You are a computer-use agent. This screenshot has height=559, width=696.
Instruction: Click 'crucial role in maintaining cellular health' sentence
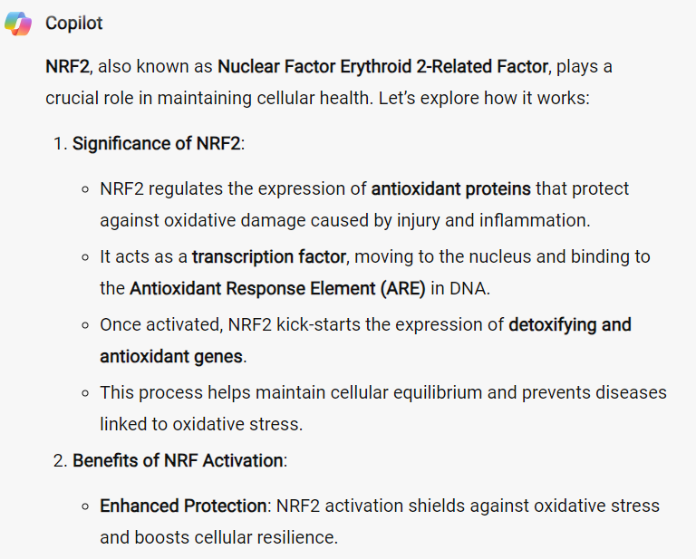tap(209, 99)
